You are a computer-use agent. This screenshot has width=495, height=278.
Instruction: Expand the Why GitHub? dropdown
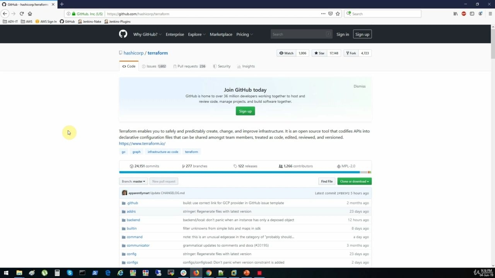pos(147,34)
